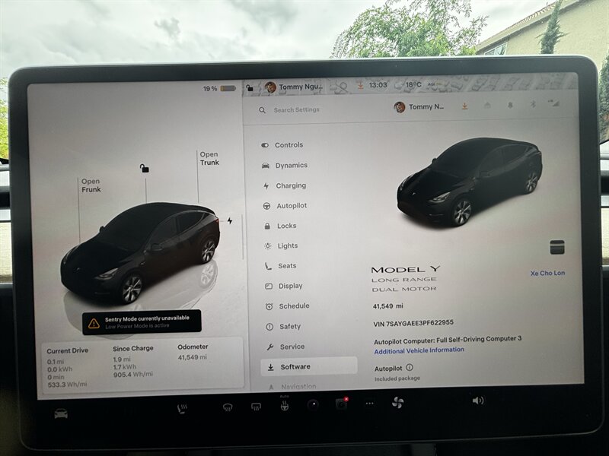This screenshot has height=456, width=609.
Task: Open the Charging settings section
Action: [290, 185]
